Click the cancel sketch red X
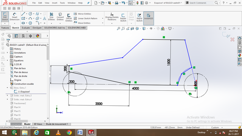This screenshot has height=136, width=242. (232, 39)
